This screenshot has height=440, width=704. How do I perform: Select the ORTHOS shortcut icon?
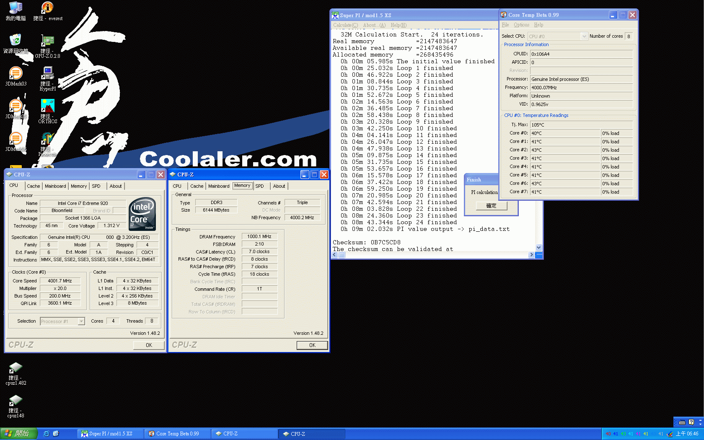pos(47,111)
